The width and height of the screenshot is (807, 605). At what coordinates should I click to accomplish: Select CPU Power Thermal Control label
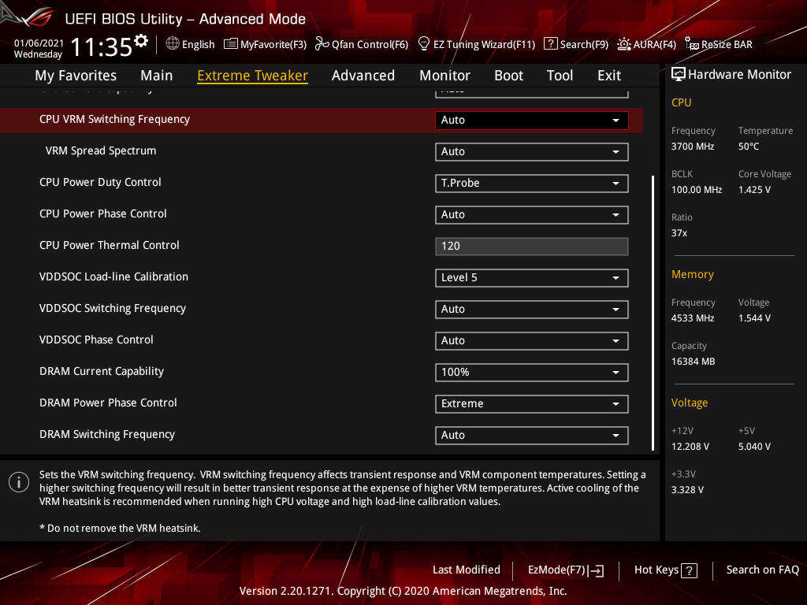tap(109, 246)
